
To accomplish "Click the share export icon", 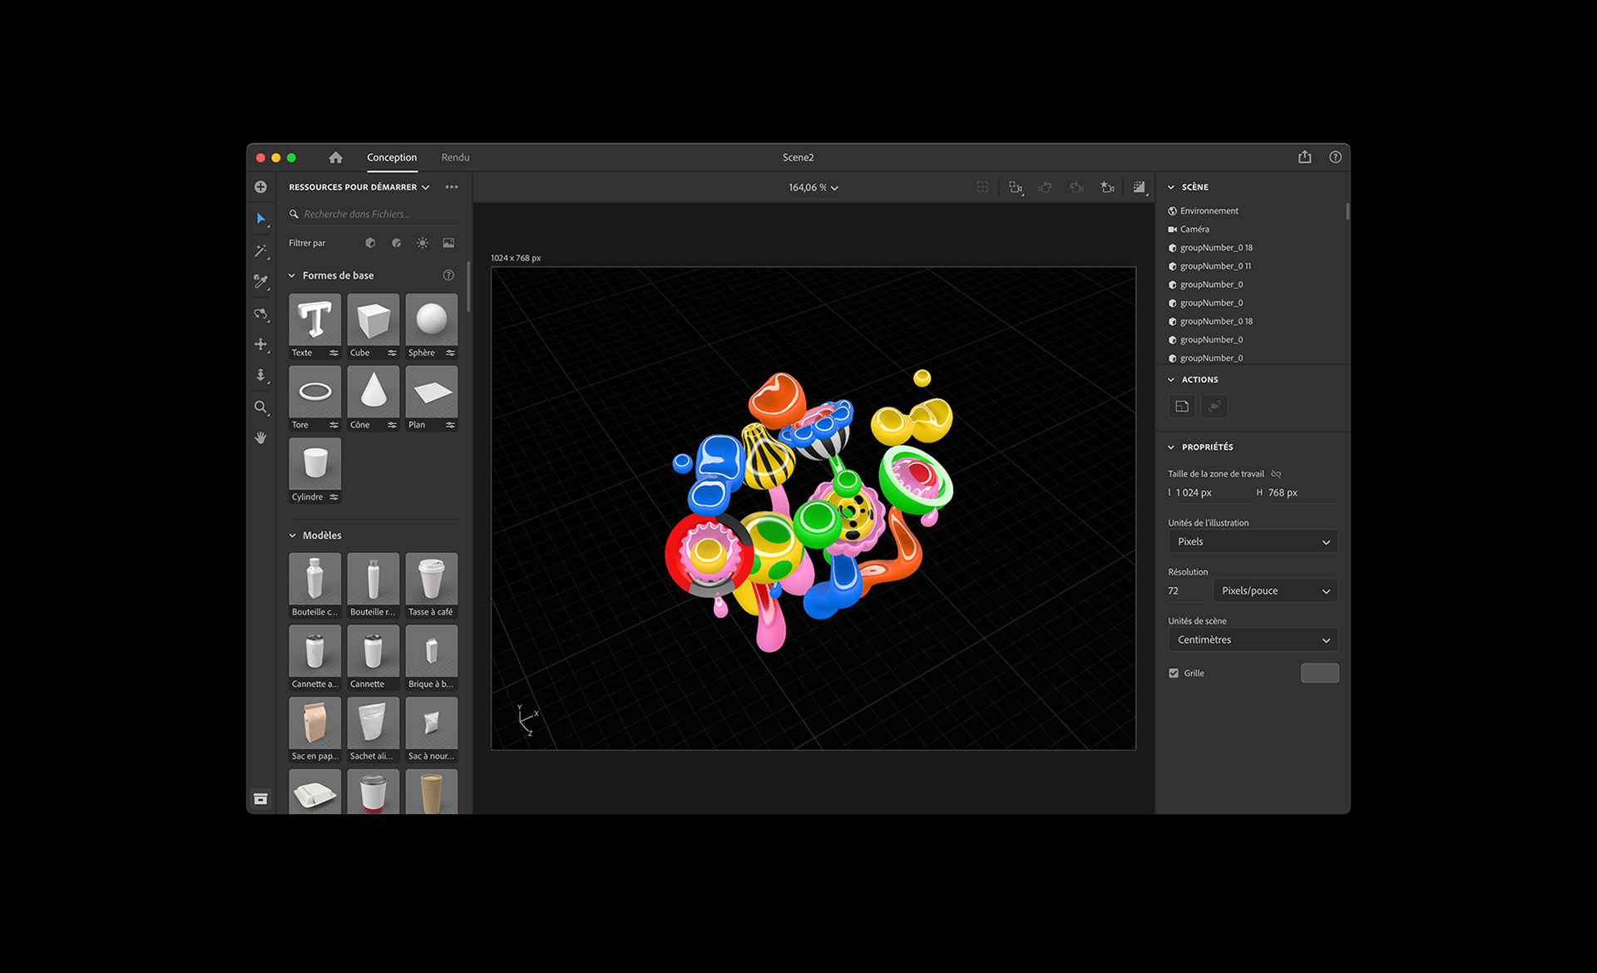I will [1304, 157].
